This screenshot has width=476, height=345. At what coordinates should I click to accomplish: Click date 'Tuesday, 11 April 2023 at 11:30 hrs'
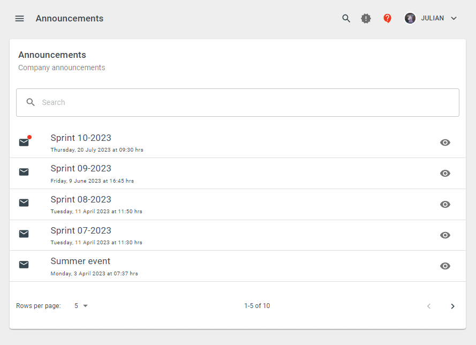pos(96,242)
